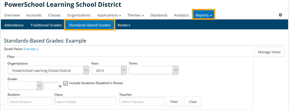
Task: Switch to Traditional Grades report
Action: (46, 25)
